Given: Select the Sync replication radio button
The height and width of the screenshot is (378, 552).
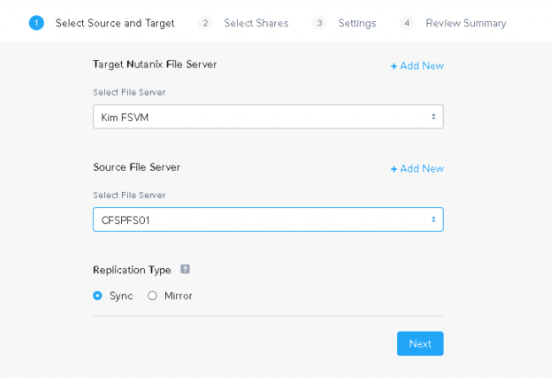Looking at the screenshot, I should click(x=97, y=296).
